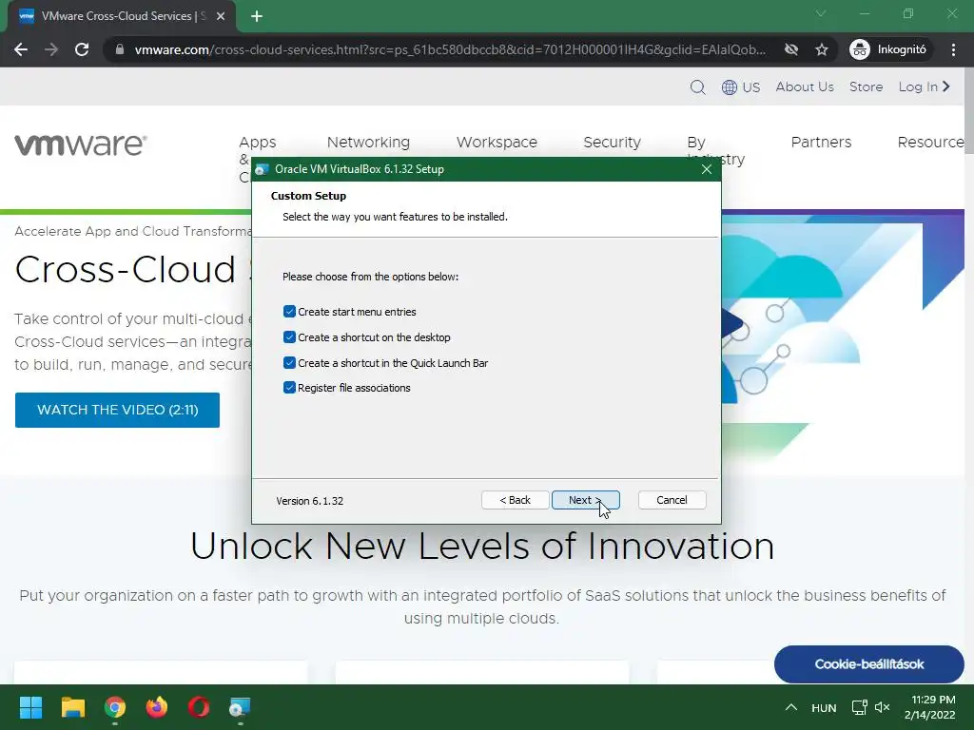The image size is (974, 730).
Task: Open About Us link
Action: point(805,86)
